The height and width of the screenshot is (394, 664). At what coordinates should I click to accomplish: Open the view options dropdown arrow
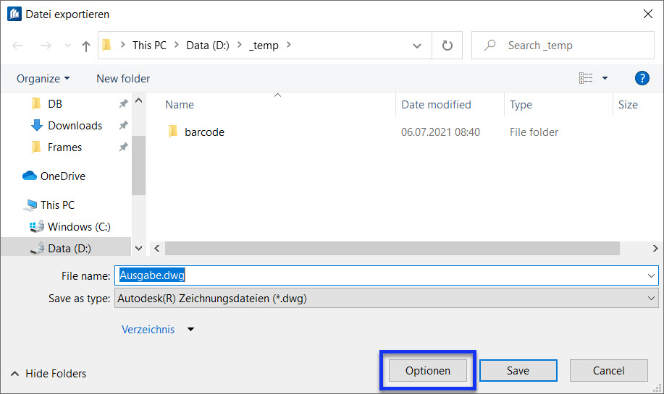tap(605, 78)
